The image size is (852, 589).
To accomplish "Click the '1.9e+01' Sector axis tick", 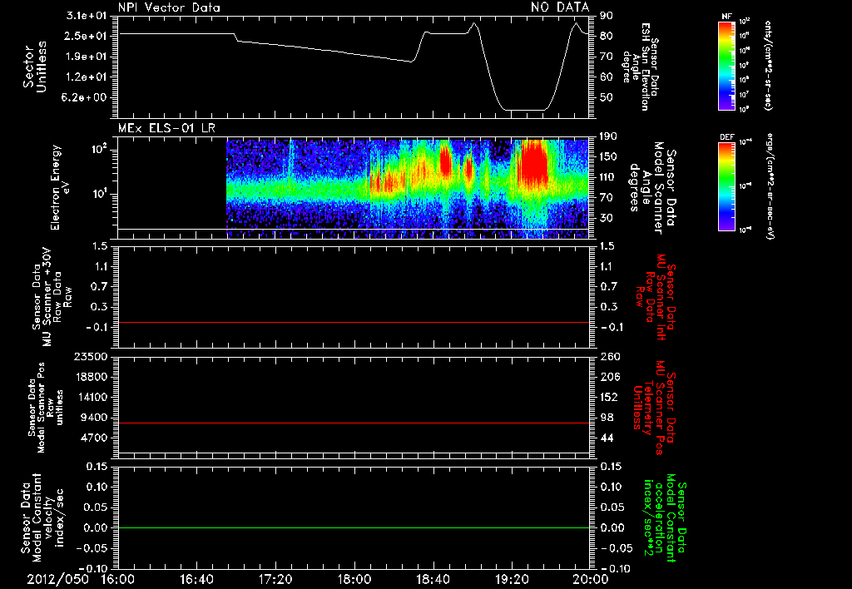I will (x=86, y=57).
